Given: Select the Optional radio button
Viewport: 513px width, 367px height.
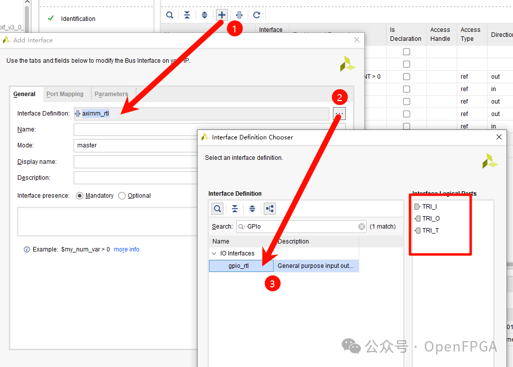Looking at the screenshot, I should coord(122,196).
